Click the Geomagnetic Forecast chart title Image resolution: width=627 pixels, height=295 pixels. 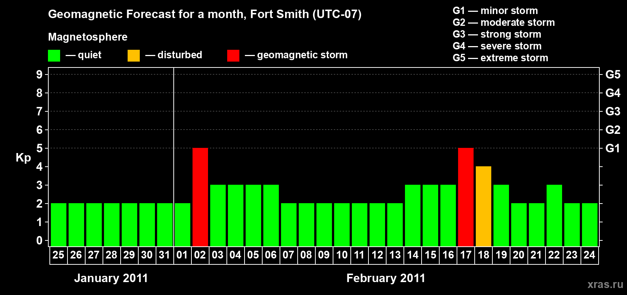(x=205, y=14)
